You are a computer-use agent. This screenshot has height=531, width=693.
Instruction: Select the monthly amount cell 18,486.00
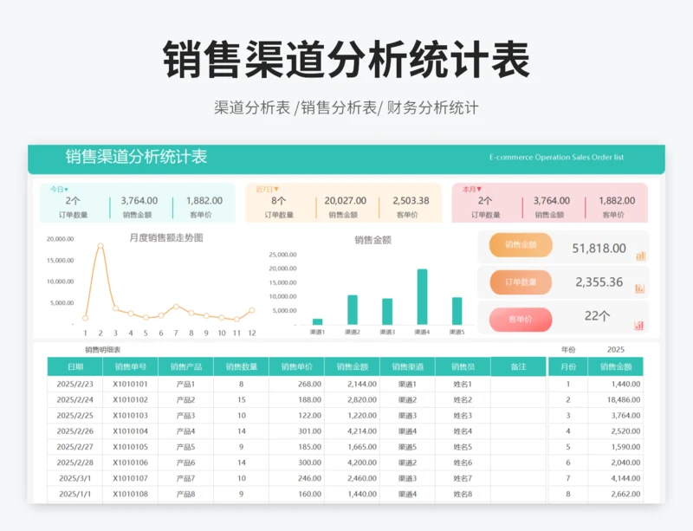(x=616, y=399)
